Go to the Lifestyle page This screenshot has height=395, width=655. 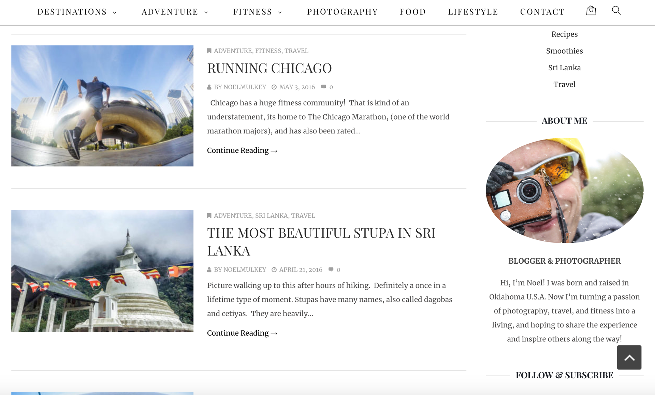click(x=473, y=12)
